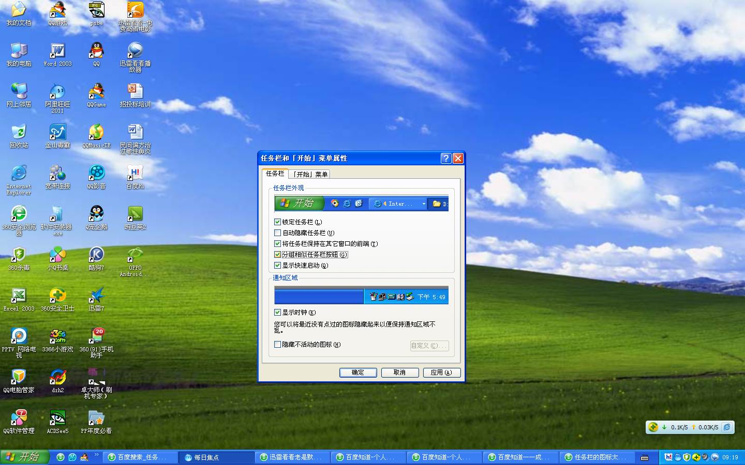The height and width of the screenshot is (465, 745).
Task: Select the OPPO Android desktop icon
Action: coord(135,261)
